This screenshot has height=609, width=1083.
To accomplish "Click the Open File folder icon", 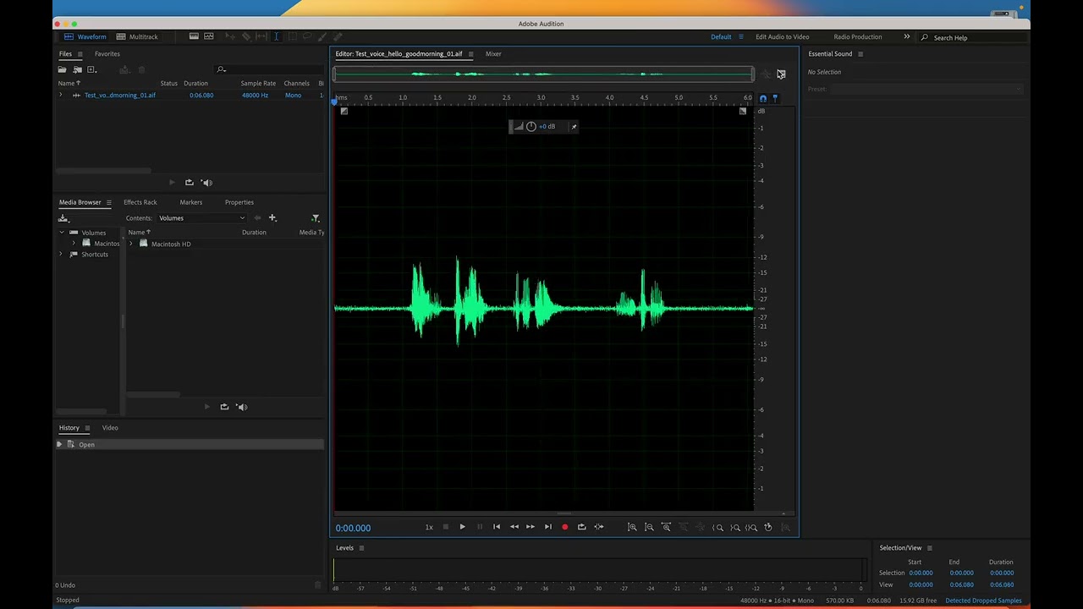I will point(62,69).
